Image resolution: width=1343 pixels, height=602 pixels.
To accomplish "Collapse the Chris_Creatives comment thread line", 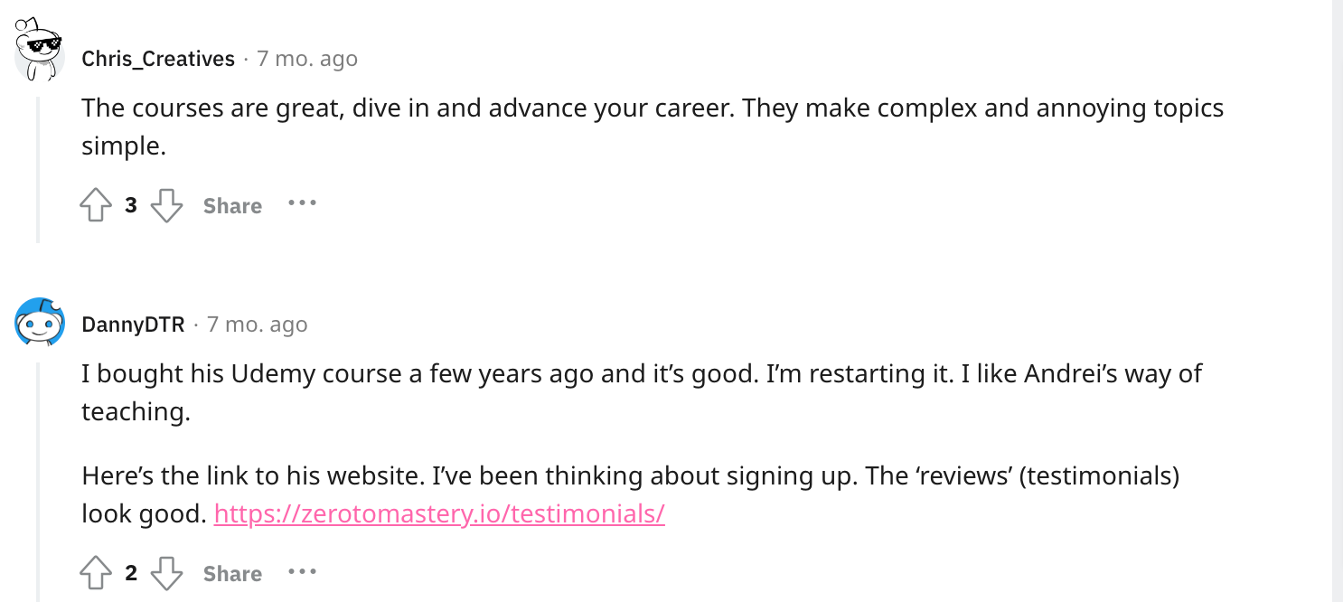I will (38, 169).
